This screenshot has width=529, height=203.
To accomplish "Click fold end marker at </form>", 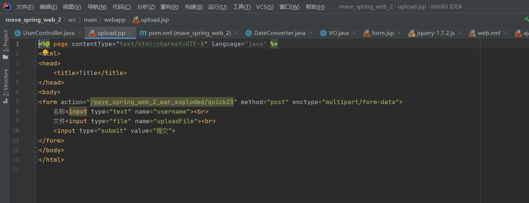I will click(36, 140).
